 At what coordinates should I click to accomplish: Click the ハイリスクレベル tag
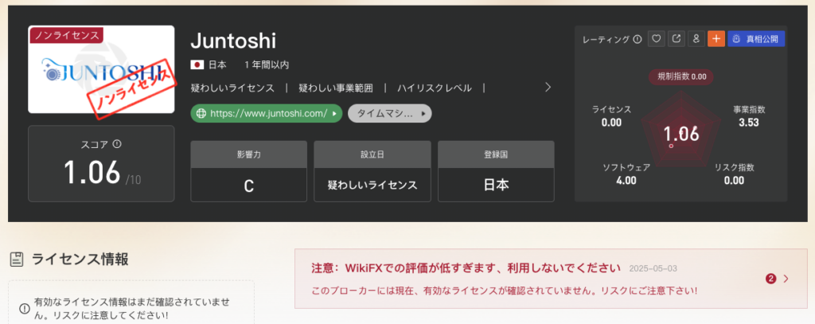(x=435, y=88)
